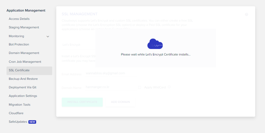Expand the Monitoring chevron arrow
The height and width of the screenshot is (133, 265).
pos(48,36)
